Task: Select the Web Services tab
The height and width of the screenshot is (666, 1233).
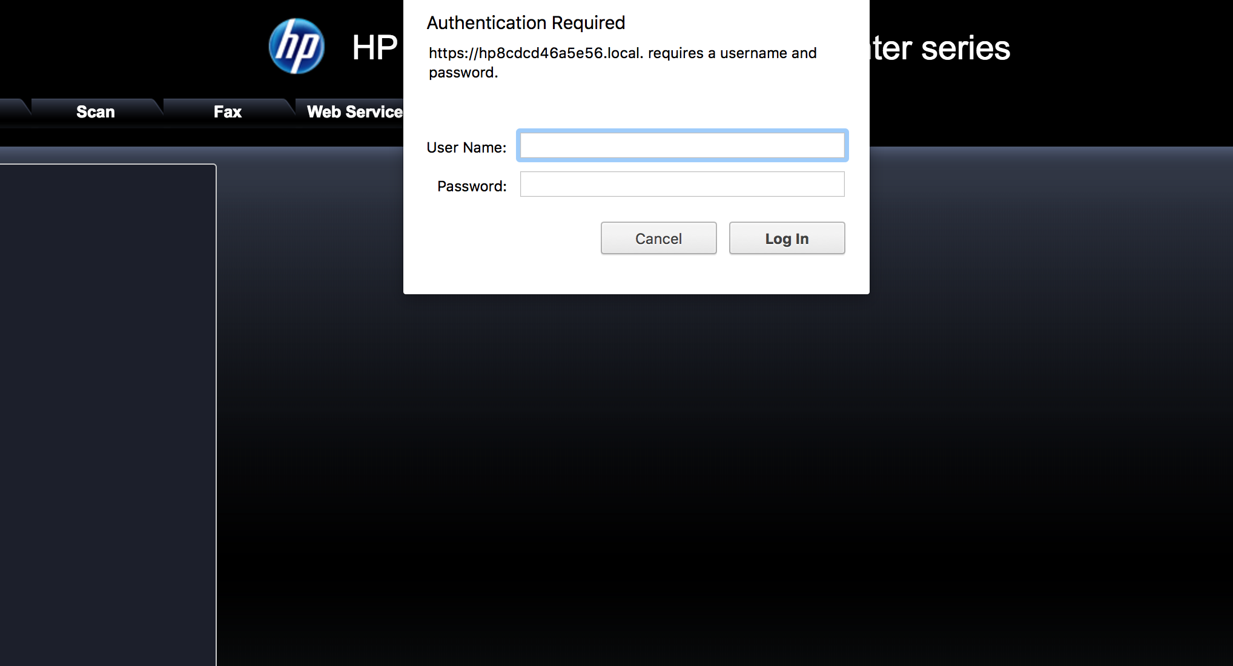Action: pyautogui.click(x=354, y=112)
